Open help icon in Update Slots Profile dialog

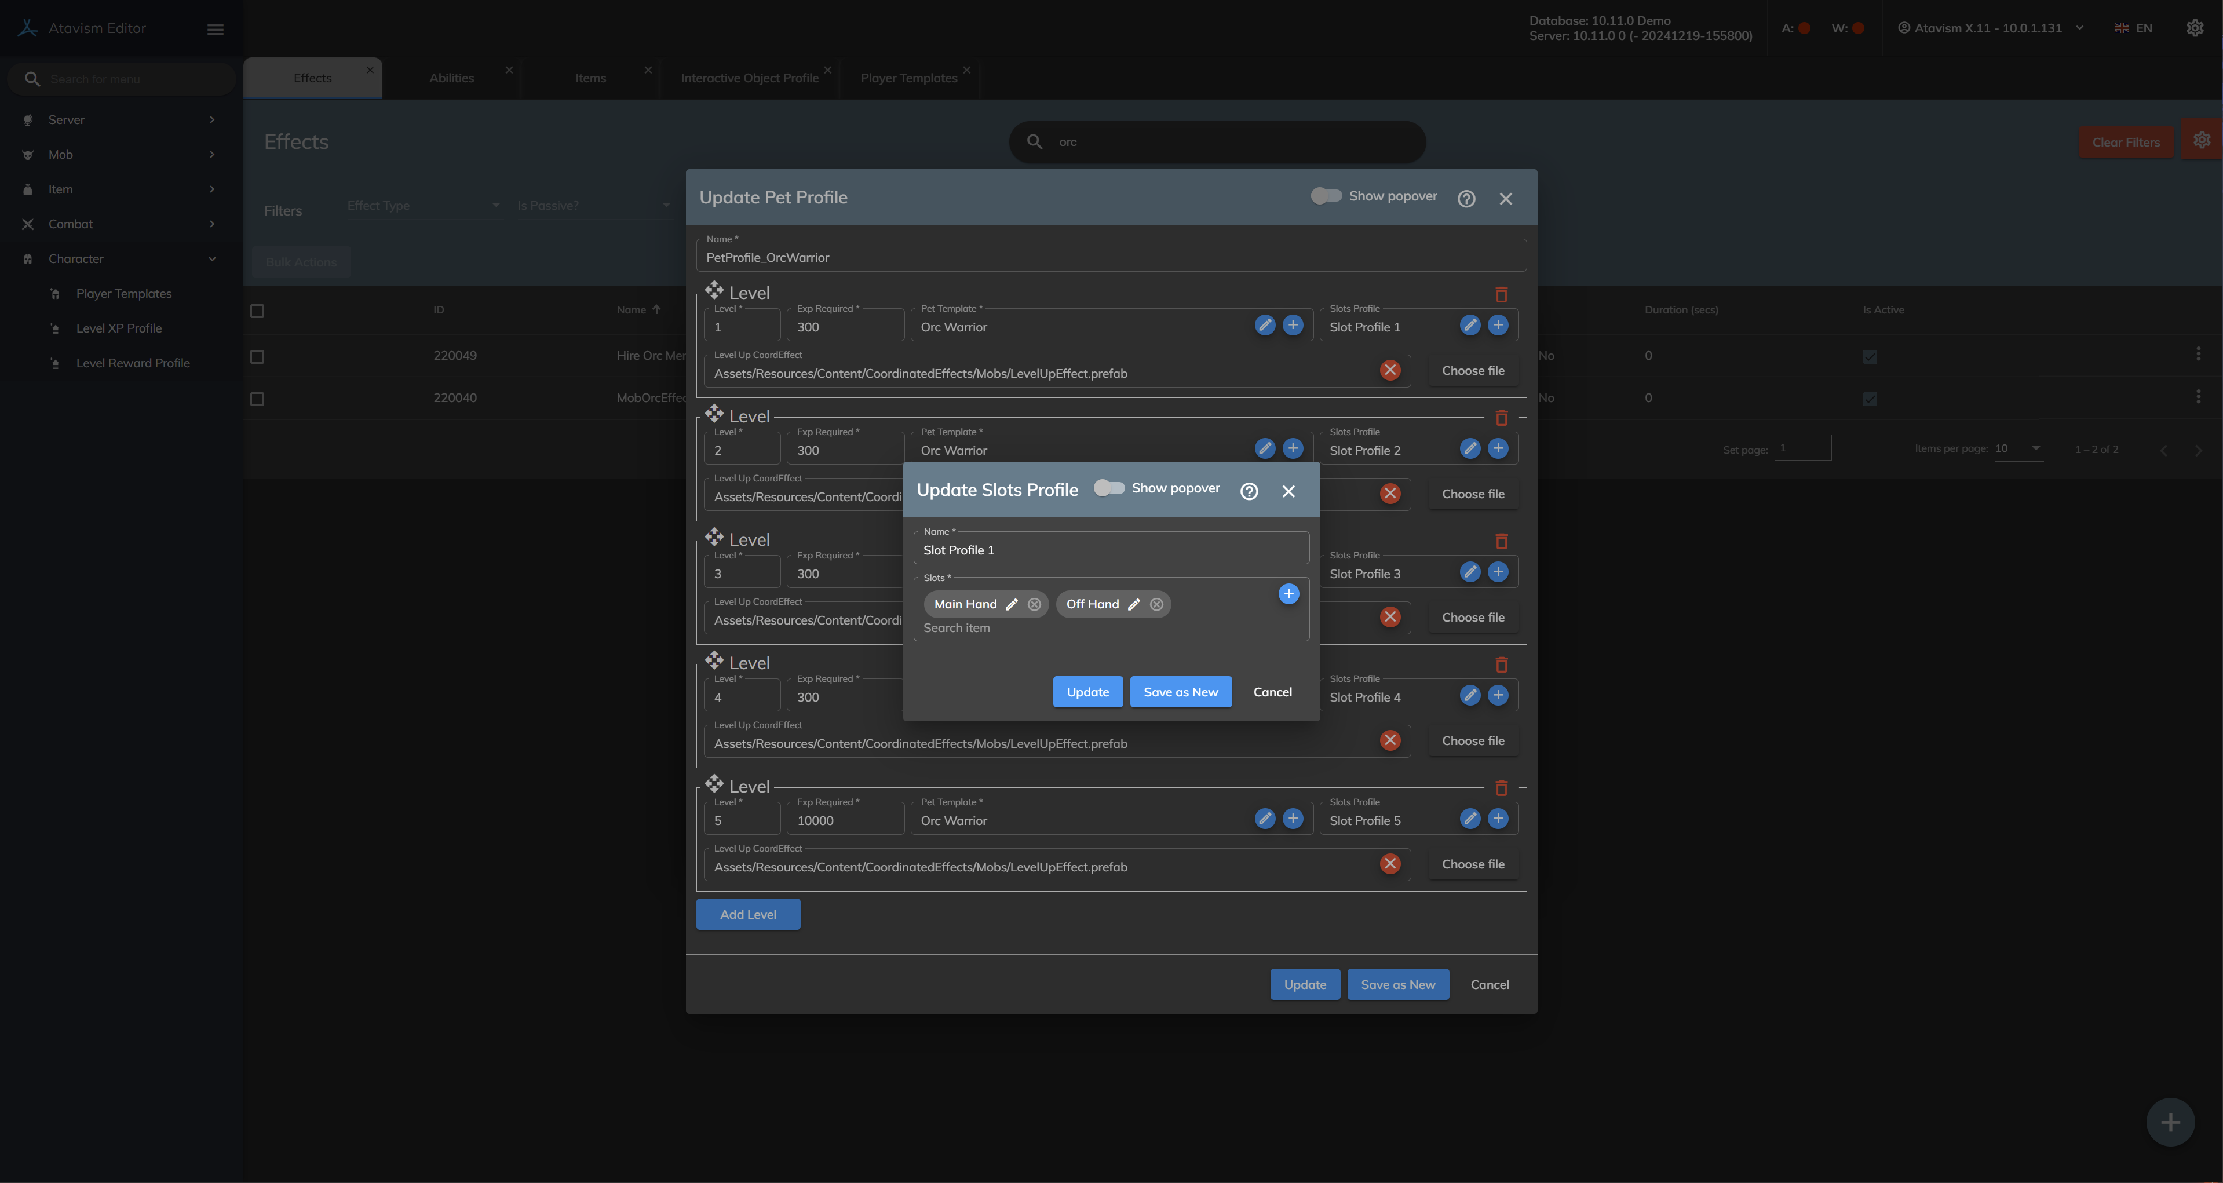(x=1249, y=491)
